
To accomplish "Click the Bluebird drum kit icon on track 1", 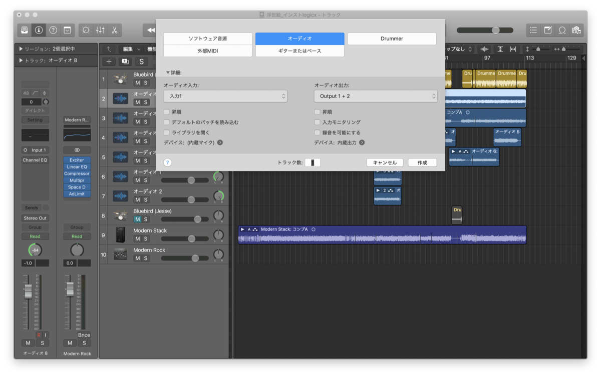I will point(120,79).
